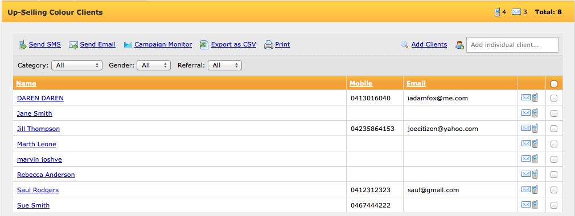Viewport: 575px width, 216px height.
Task: Focus the Add individual client input field
Action: point(512,45)
